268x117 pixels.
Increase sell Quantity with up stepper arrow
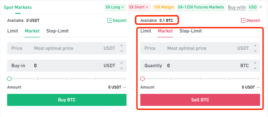click(x=255, y=63)
